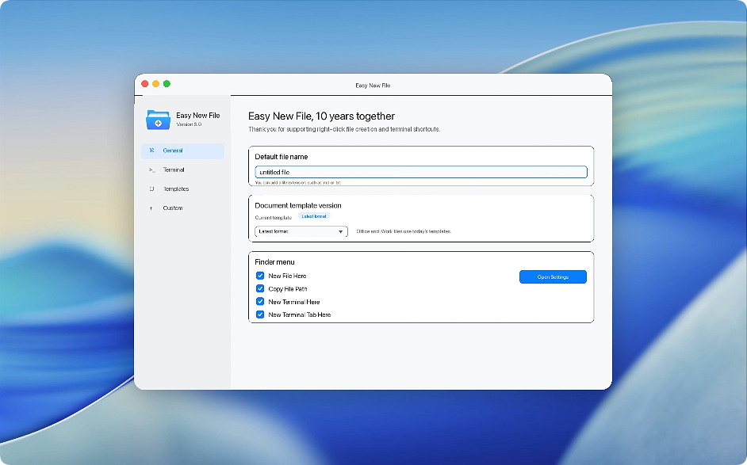The image size is (747, 465).
Task: Click the Version label under the app name
Action: pos(189,124)
